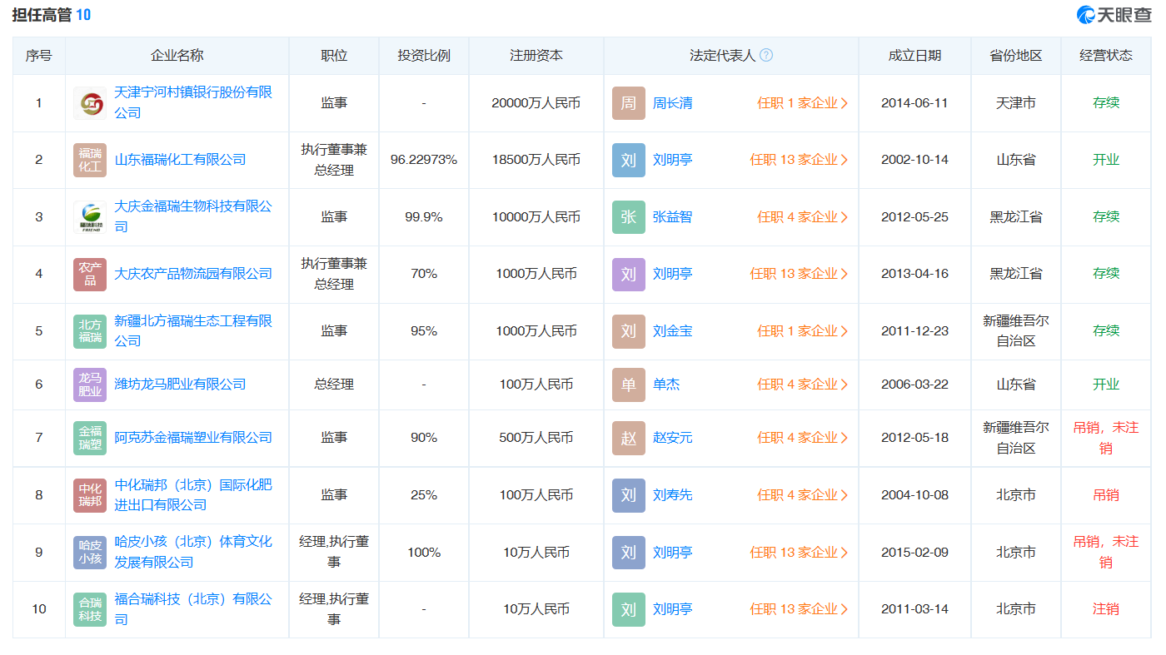
Task: Expand 任职 13 家企业 in 哈皮小孩 row
Action: [800, 553]
